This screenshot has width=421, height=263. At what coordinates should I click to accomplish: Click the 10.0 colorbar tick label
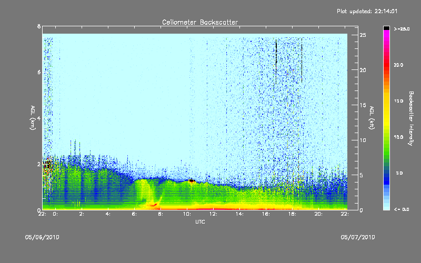[x=398, y=137]
